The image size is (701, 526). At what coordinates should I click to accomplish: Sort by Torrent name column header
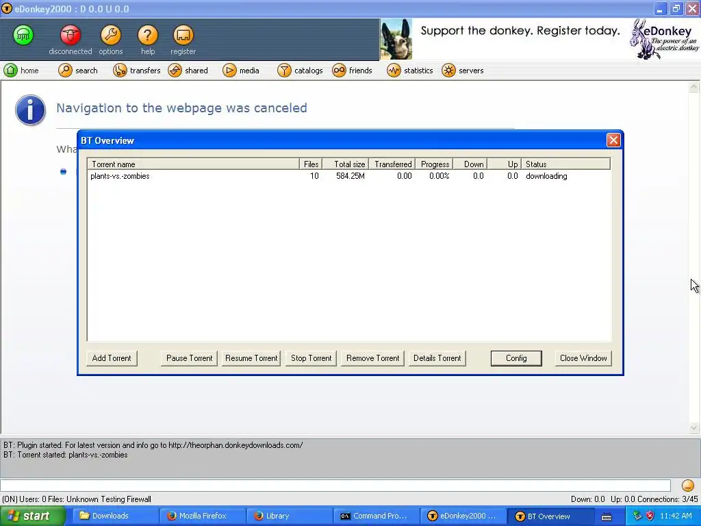[x=193, y=164]
